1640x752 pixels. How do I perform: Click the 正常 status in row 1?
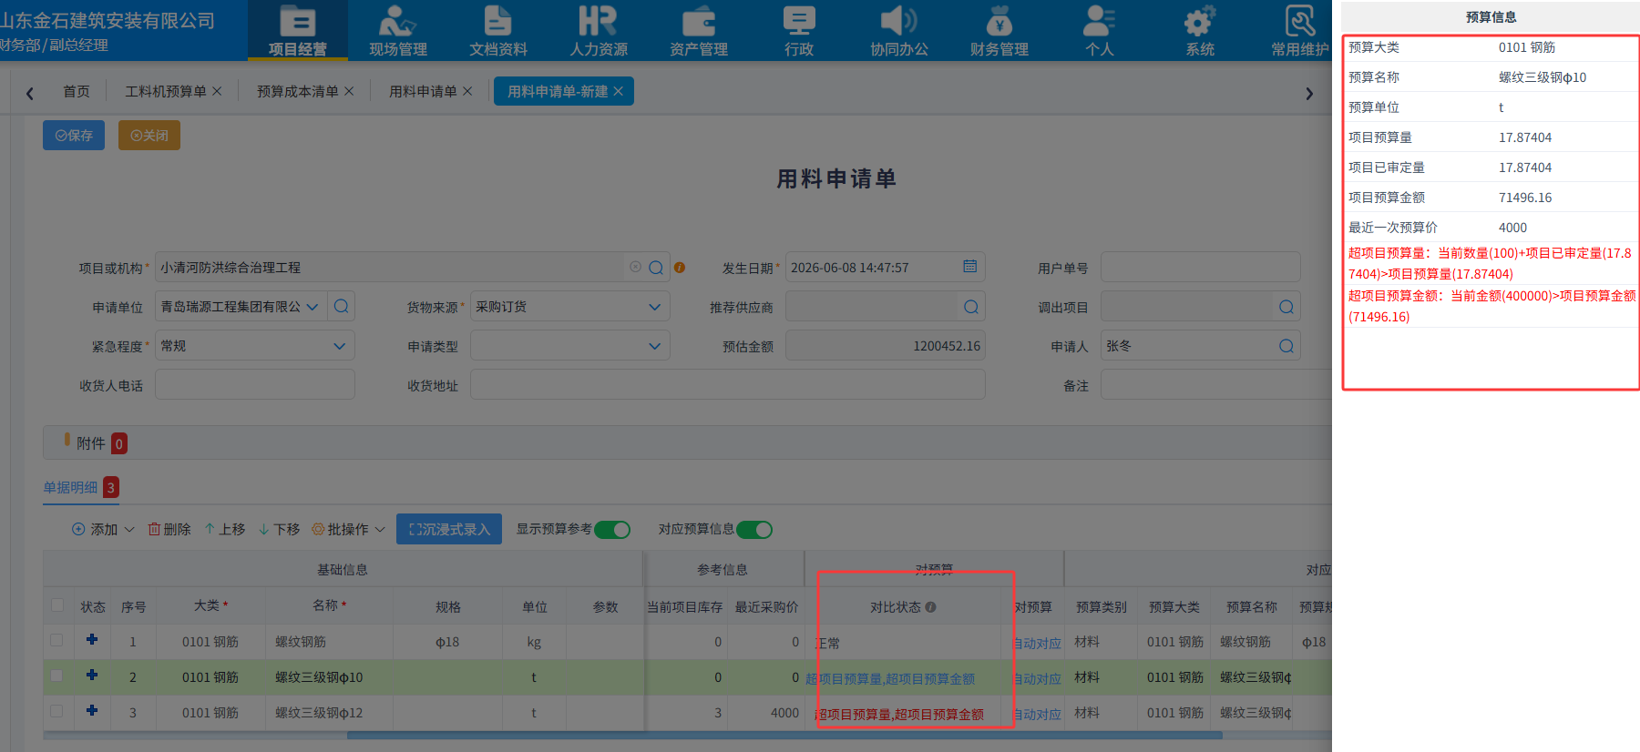827,643
